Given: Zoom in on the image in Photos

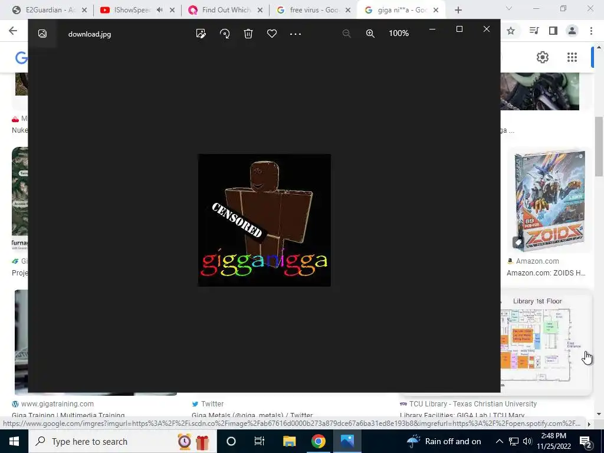Looking at the screenshot, I should tap(370, 34).
